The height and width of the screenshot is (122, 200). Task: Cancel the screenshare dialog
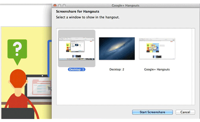185,112
